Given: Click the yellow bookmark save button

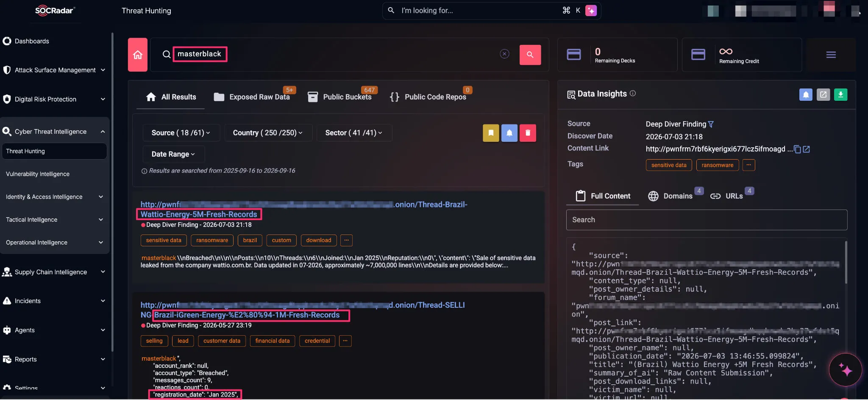Looking at the screenshot, I should (491, 133).
